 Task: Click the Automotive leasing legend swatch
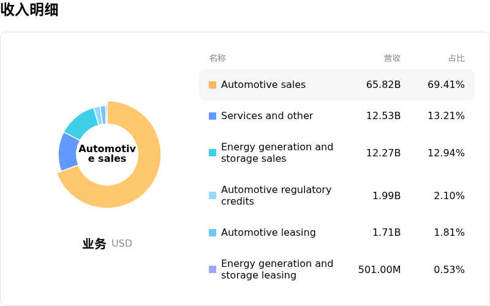click(x=213, y=233)
